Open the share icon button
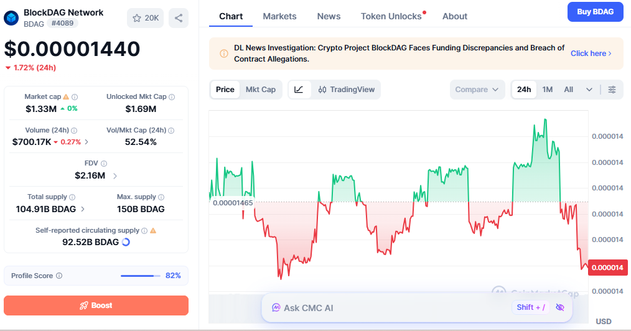The width and height of the screenshot is (631, 331). click(179, 18)
